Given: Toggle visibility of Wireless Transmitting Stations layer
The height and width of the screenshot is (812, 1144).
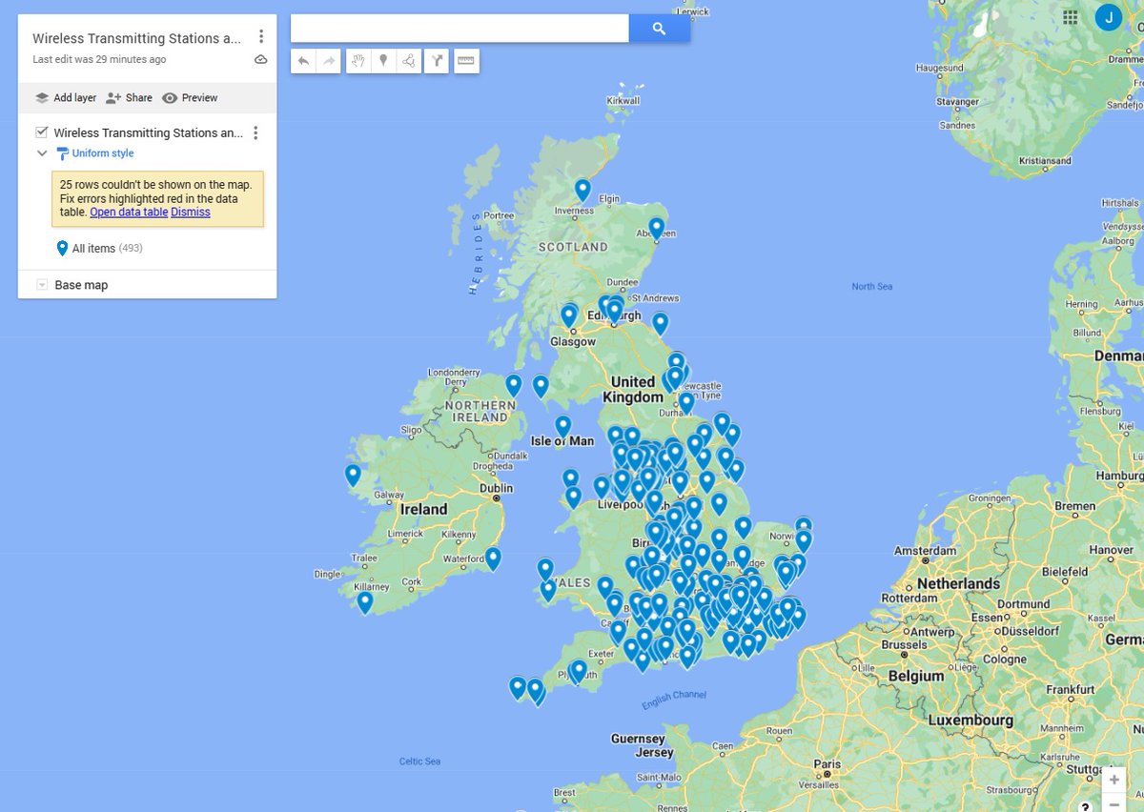Looking at the screenshot, I should point(39,132).
